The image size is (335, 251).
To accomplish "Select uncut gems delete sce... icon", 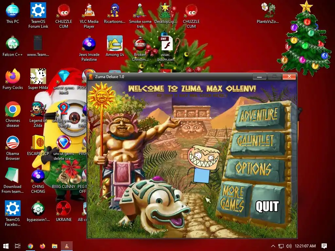I will pyautogui.click(x=64, y=148).
